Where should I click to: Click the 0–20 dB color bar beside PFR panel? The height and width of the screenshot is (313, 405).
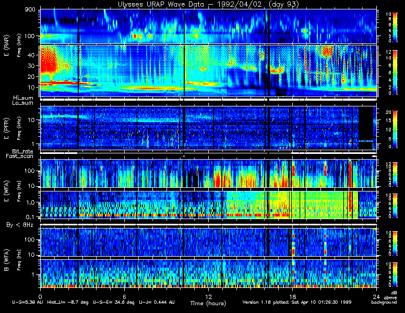coord(395,129)
